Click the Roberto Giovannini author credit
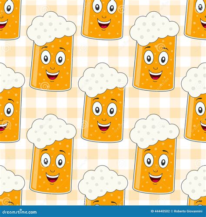This screenshot has height=217, width=206. coord(188,211)
